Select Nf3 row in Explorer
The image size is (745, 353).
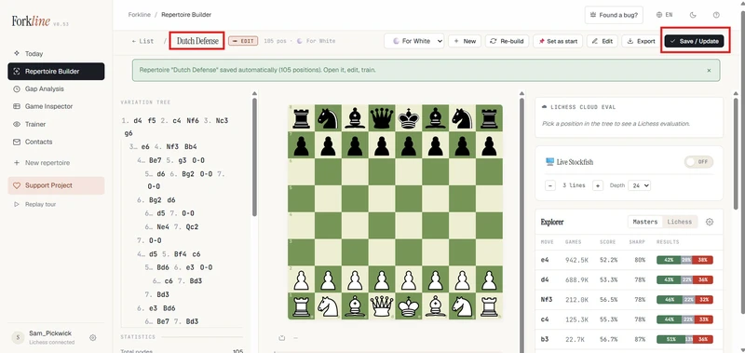(x=629, y=300)
